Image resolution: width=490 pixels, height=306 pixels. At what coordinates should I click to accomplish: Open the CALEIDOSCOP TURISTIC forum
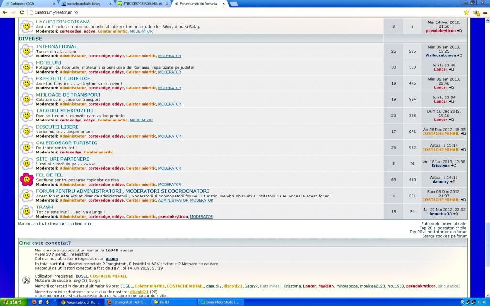[x=67, y=143]
